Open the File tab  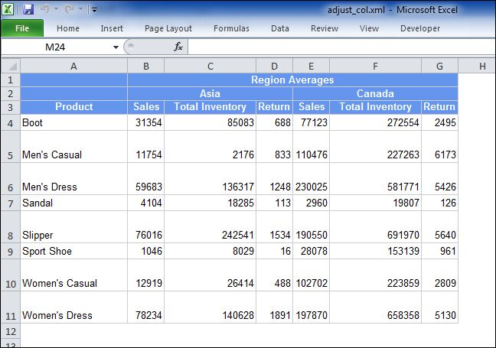[22, 28]
